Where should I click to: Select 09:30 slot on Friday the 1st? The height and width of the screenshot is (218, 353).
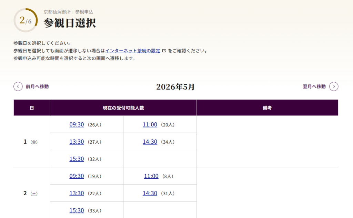click(77, 125)
